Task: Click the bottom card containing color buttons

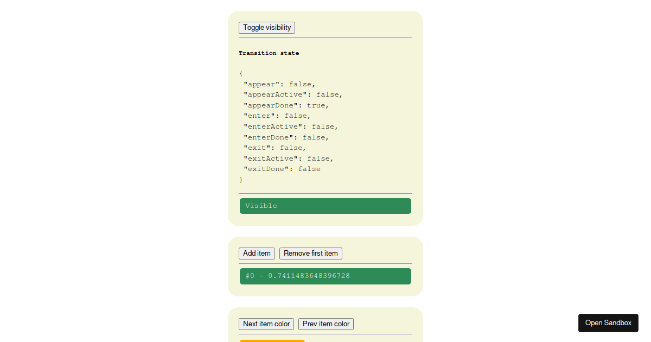Action: click(325, 325)
